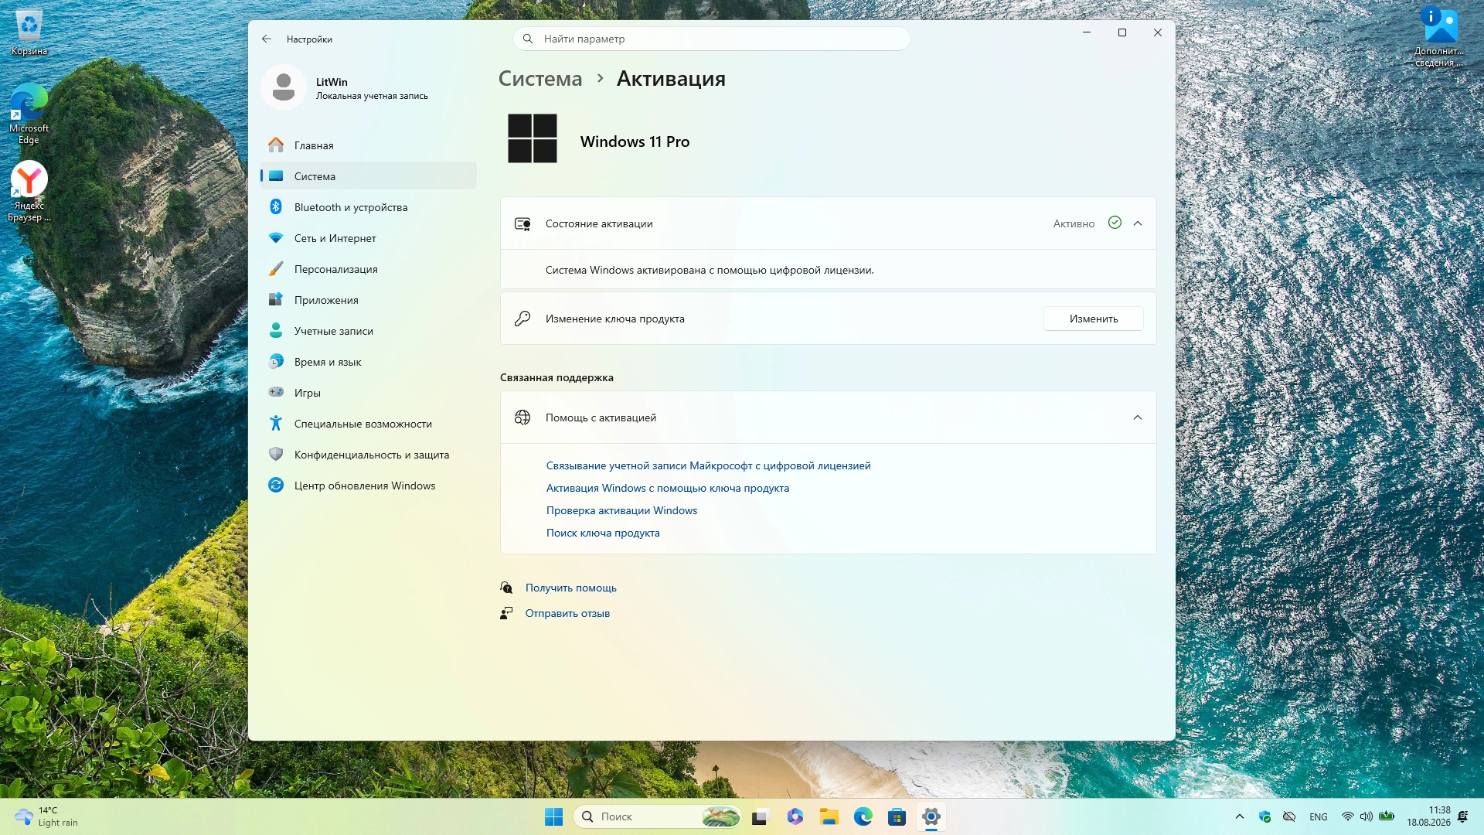The height and width of the screenshot is (835, 1484).
Task: Open the Главная section
Action: pos(369,145)
